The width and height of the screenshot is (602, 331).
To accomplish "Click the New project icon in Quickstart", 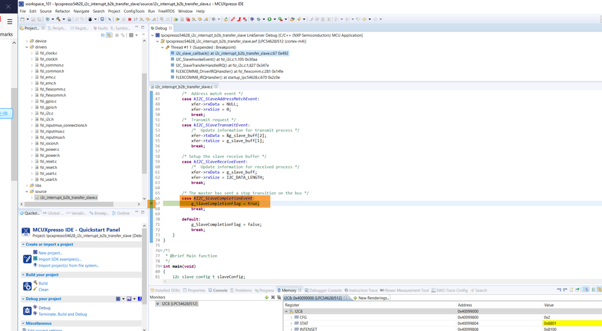I will [x=35, y=253].
